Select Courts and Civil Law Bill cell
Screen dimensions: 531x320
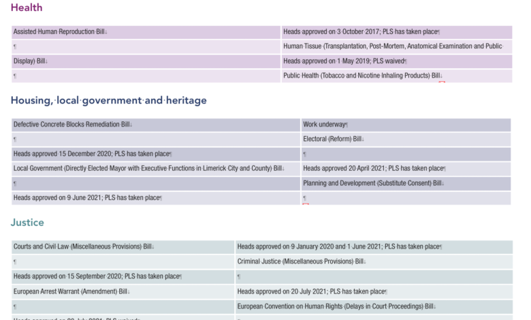[83, 246]
